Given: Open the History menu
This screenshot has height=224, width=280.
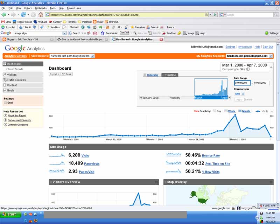Looking at the screenshot, I should [28, 8].
